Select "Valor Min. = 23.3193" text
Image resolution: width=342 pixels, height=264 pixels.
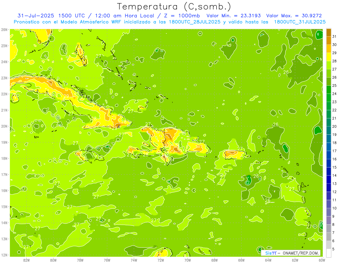pyautogui.click(x=233, y=16)
